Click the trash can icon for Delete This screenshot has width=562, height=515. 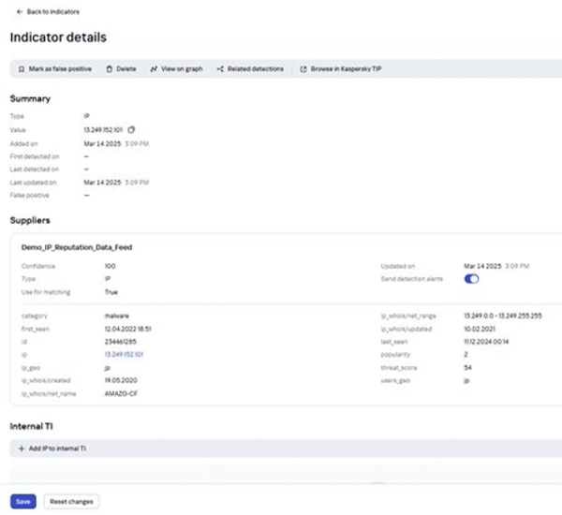coord(110,68)
